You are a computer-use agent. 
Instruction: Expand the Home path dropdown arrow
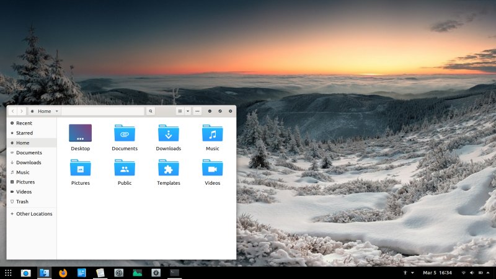click(x=57, y=111)
